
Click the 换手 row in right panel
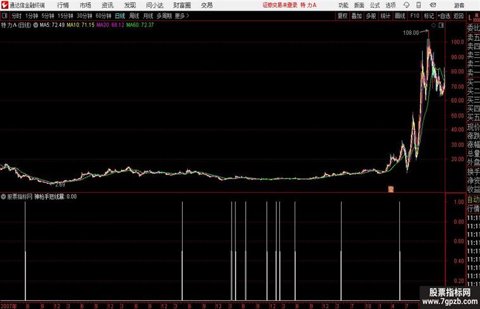(473, 172)
